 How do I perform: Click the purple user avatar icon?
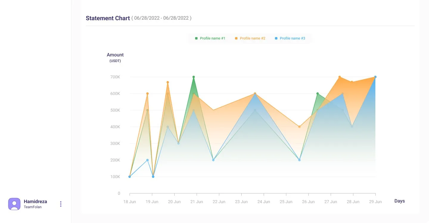[x=14, y=204]
